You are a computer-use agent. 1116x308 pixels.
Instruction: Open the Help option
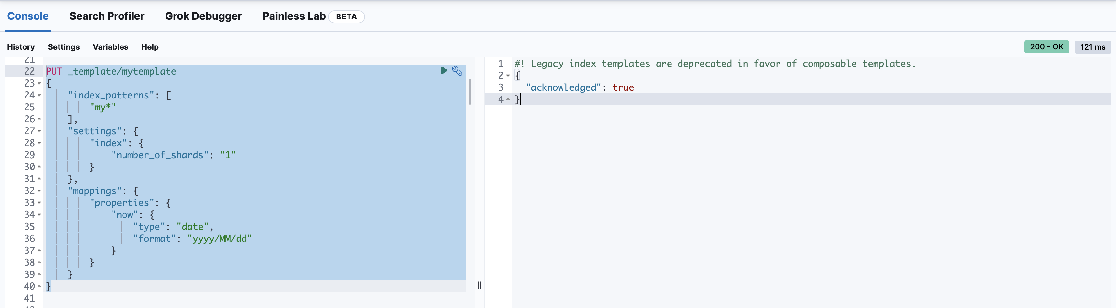[x=150, y=47]
